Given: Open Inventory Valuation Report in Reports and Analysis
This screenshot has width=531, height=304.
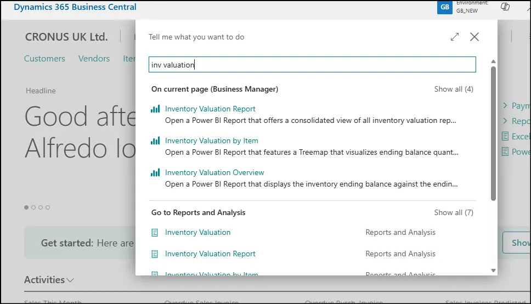Looking at the screenshot, I should point(210,254).
